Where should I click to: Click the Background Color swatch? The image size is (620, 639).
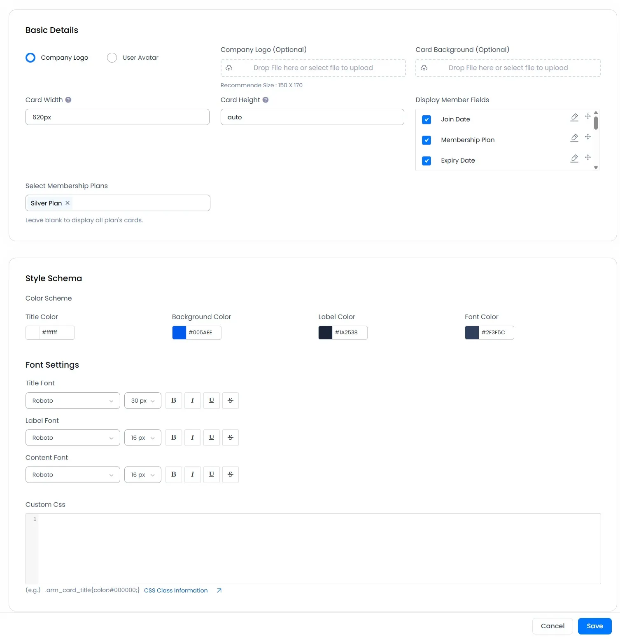179,332
